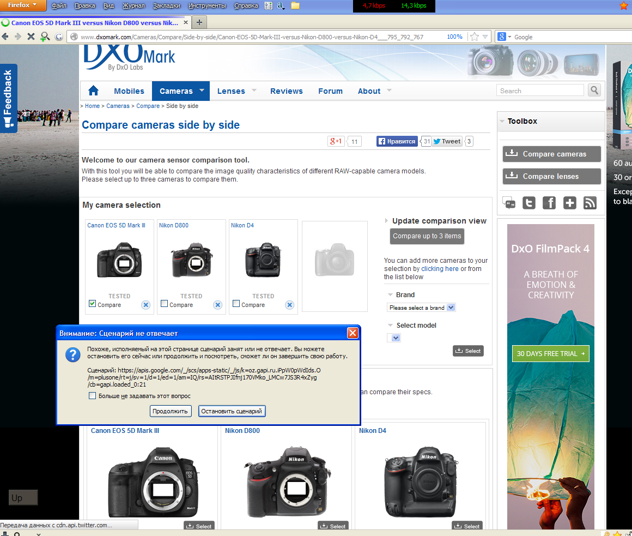
Task: Open the Файл menu
Action: [59, 5]
